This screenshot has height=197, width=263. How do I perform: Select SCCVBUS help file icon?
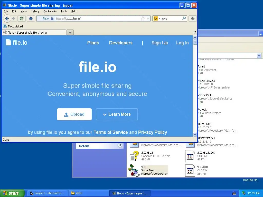click(134, 156)
